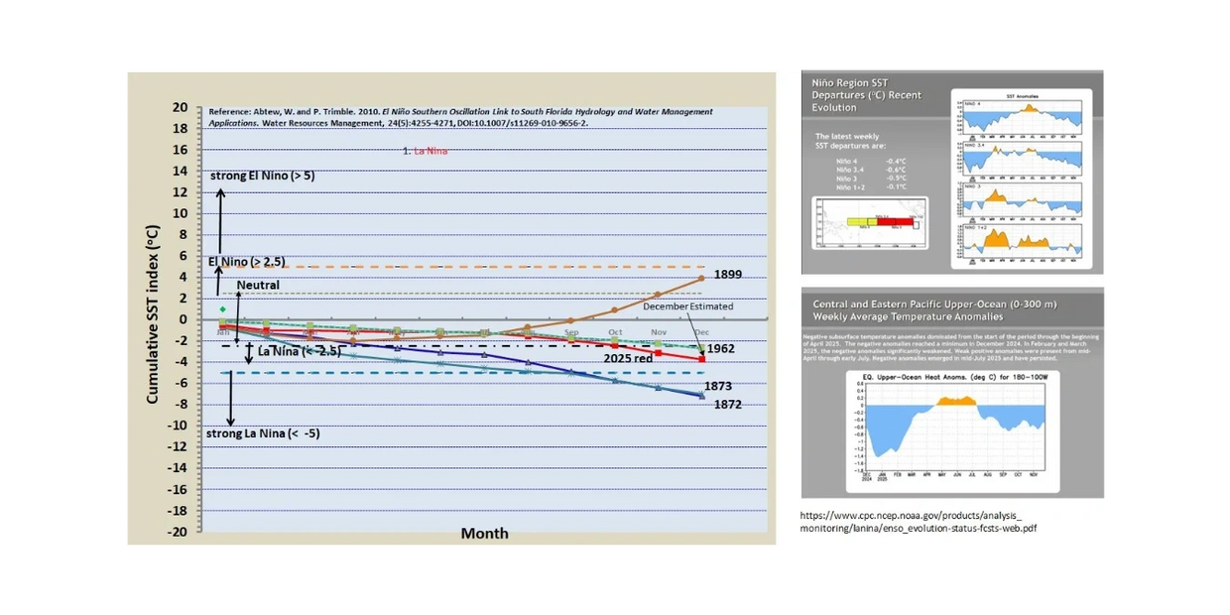Image resolution: width=1230 pixels, height=615 pixels.
Task: Click the red "La Nina" title text
Action: pyautogui.click(x=430, y=151)
